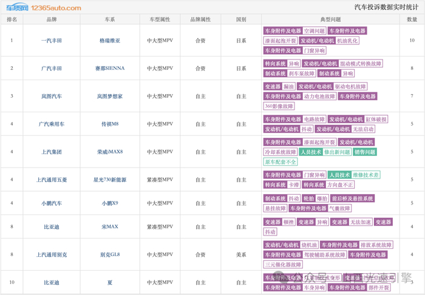The height and width of the screenshot is (295, 425).
Task: Select the 空调问题 tag in the first row
Action: tap(314, 31)
